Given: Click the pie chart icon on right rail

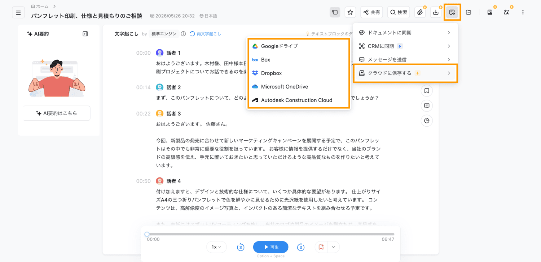Looking at the screenshot, I should point(427,121).
